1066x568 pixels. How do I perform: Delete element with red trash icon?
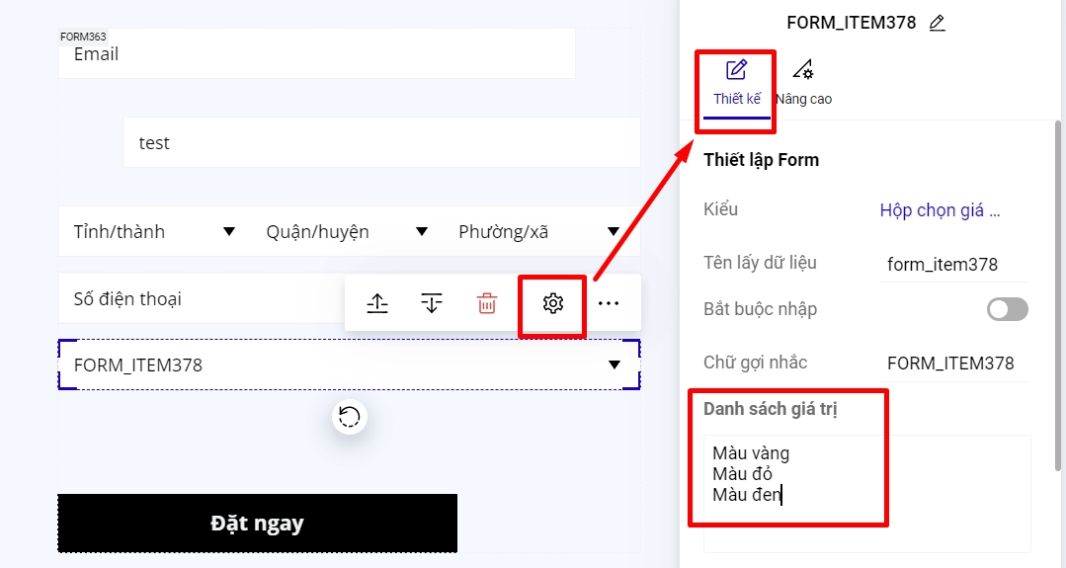point(487,303)
